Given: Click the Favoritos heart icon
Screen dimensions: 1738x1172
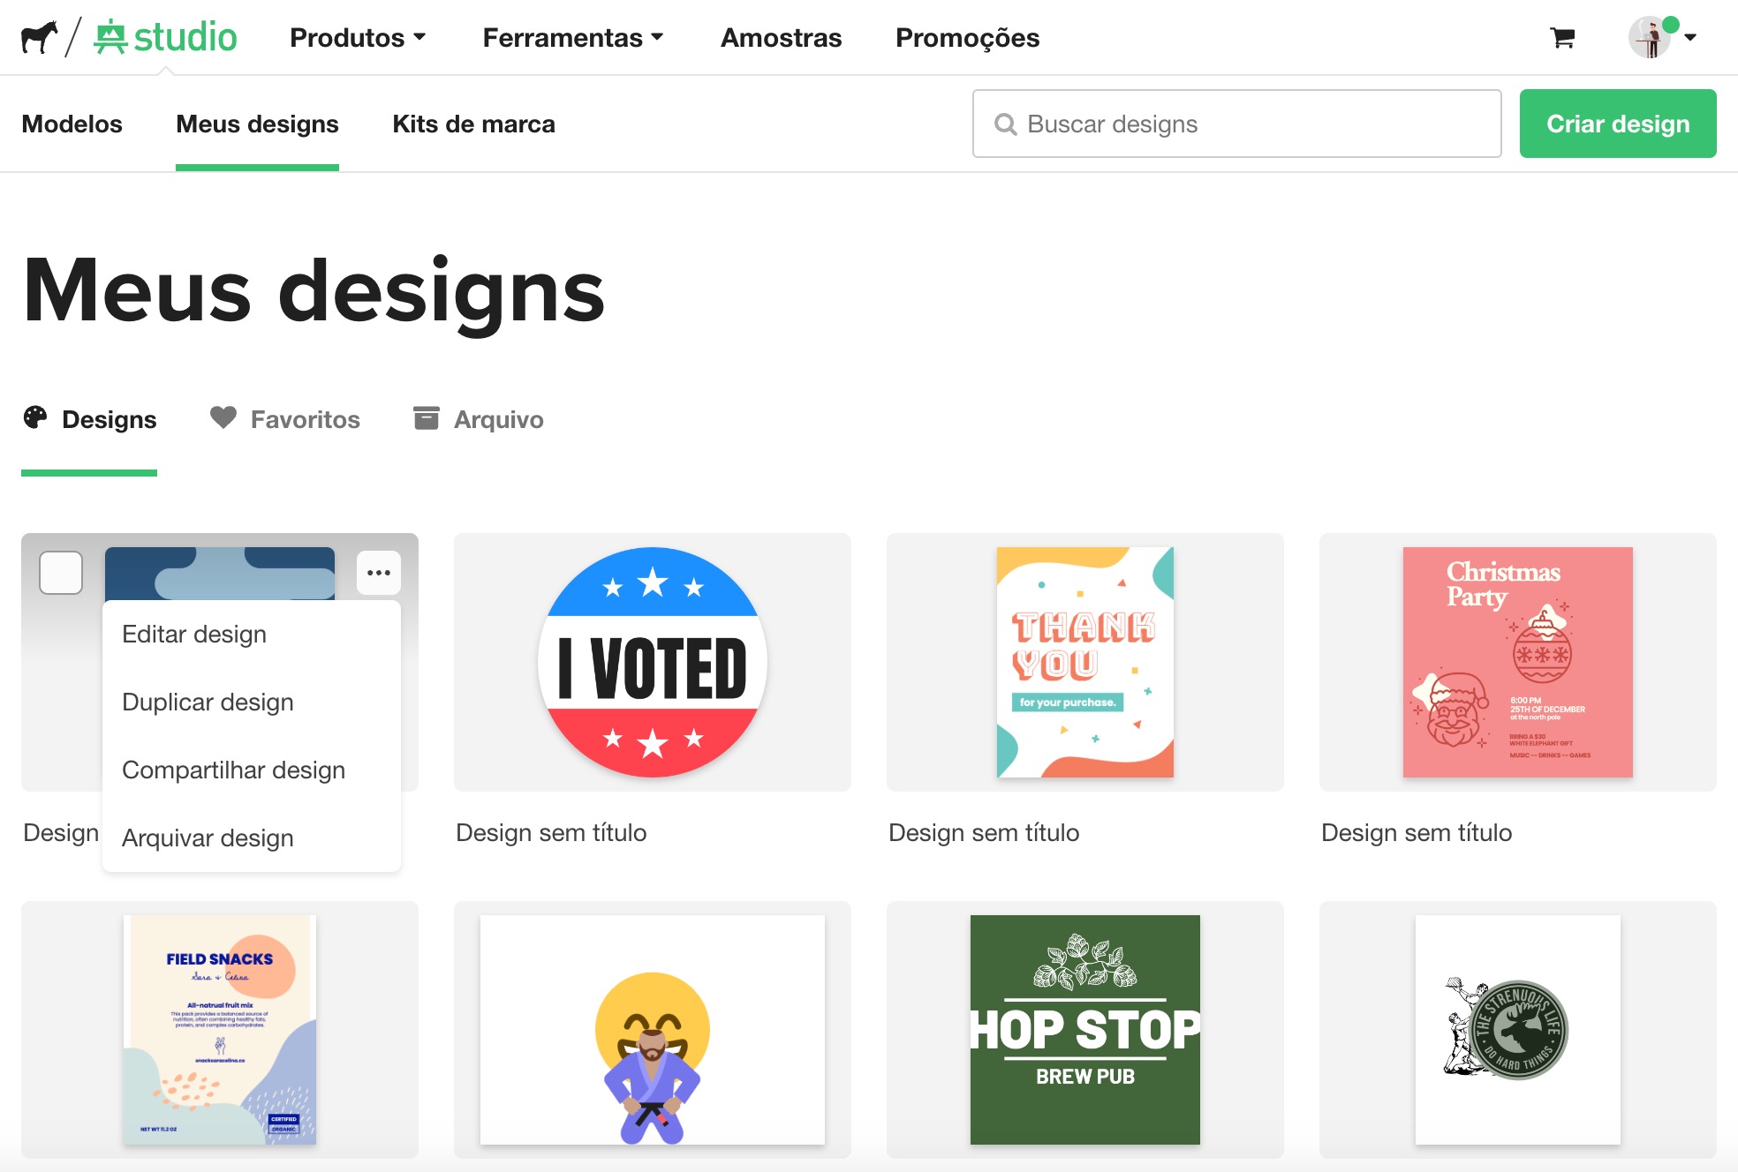Looking at the screenshot, I should [x=223, y=418].
